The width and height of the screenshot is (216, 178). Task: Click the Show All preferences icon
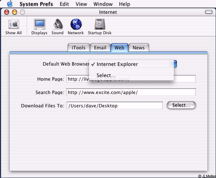click(13, 24)
